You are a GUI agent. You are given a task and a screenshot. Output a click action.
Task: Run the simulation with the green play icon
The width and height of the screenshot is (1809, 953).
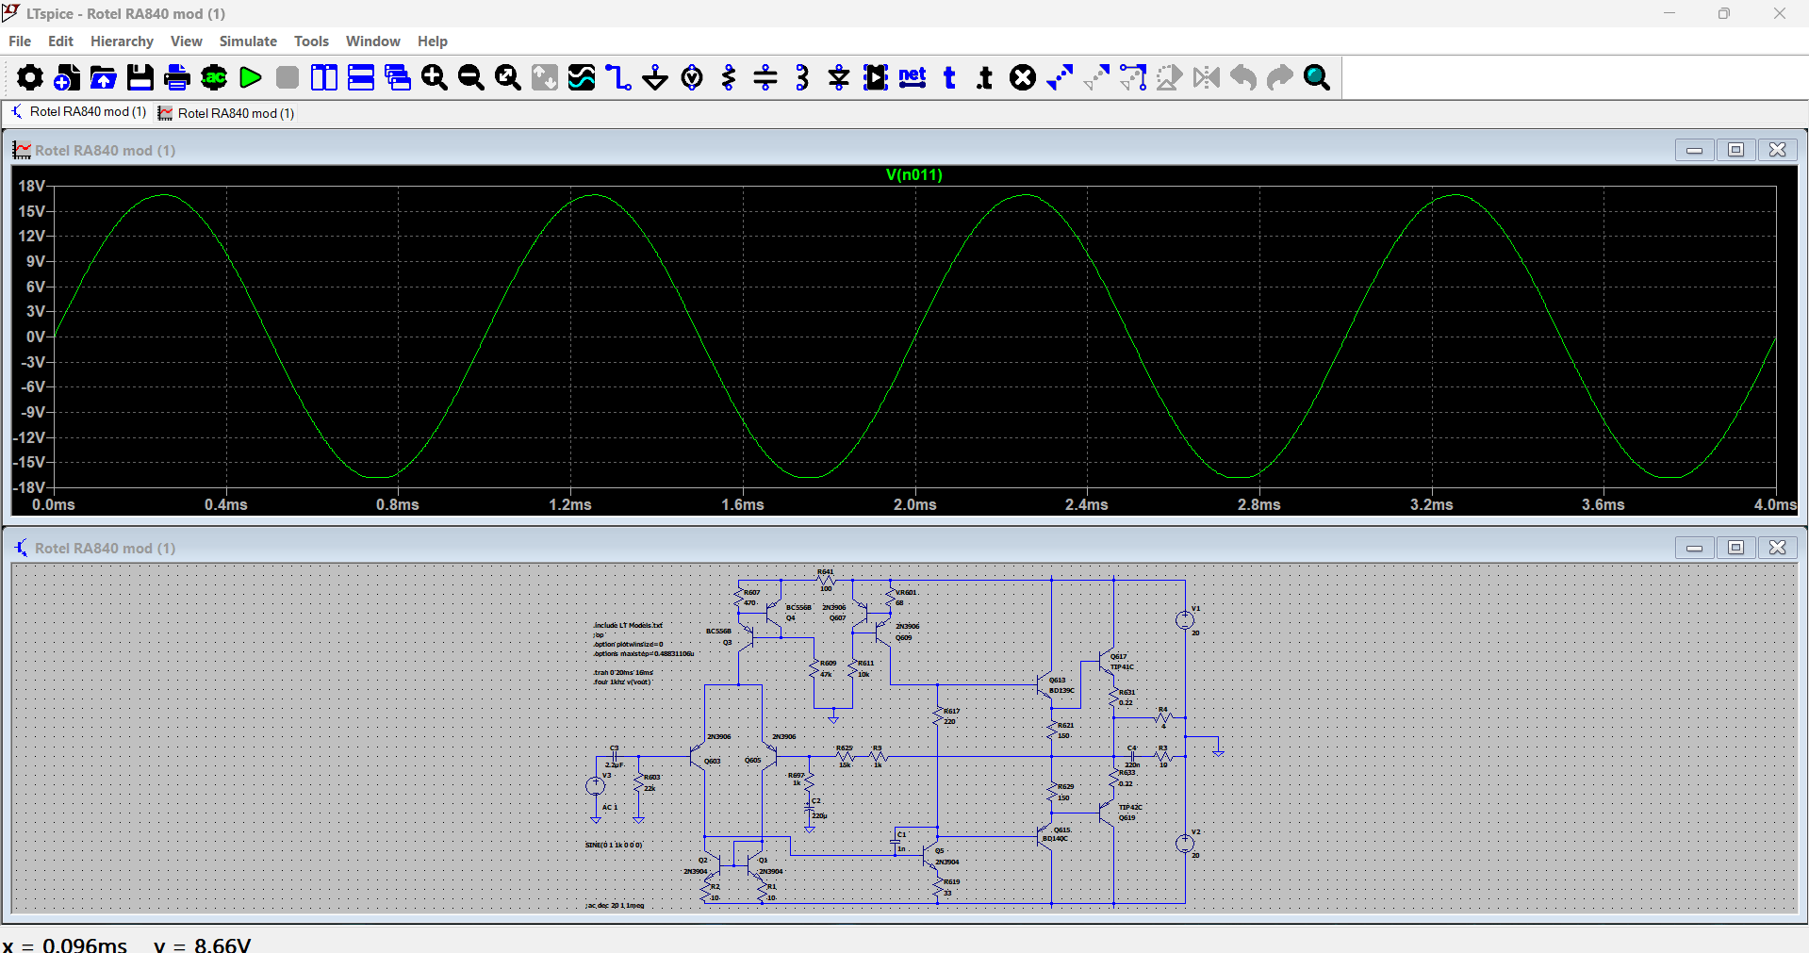251,77
